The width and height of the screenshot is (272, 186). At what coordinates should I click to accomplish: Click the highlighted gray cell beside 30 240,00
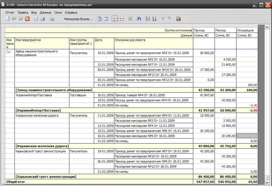click(247, 136)
